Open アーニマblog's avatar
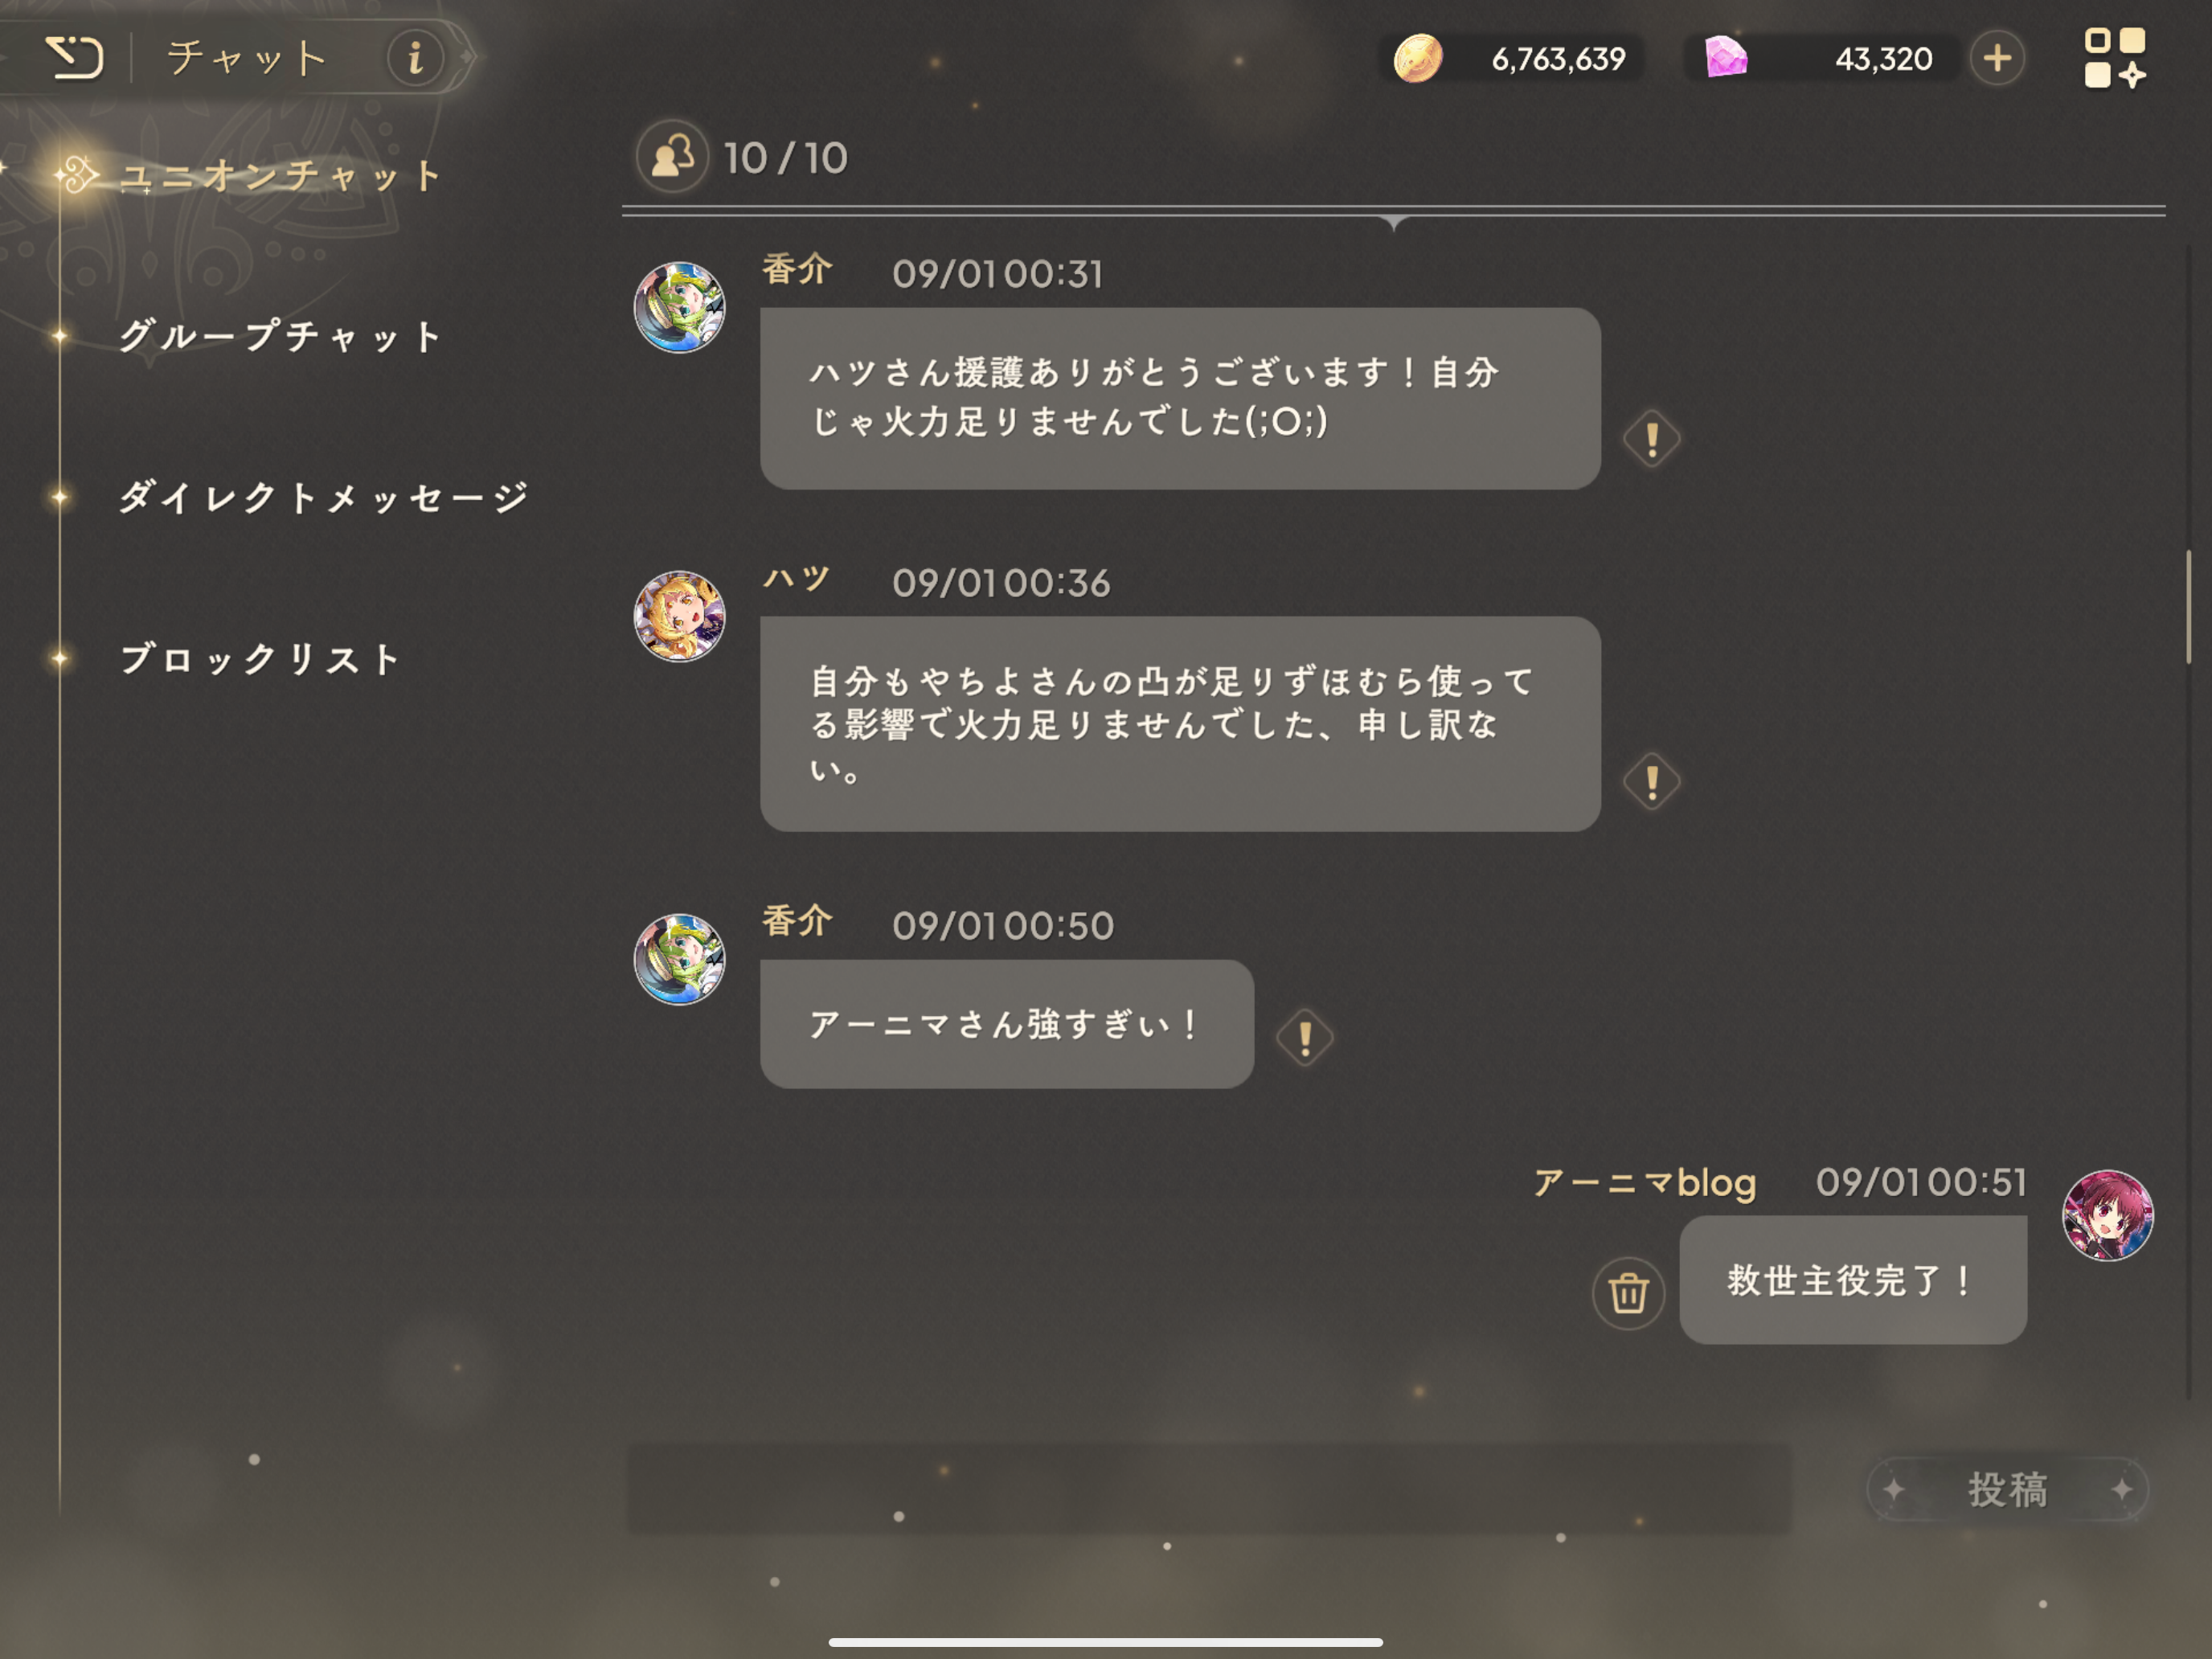The width and height of the screenshot is (2212, 1659). pos(2107,1215)
